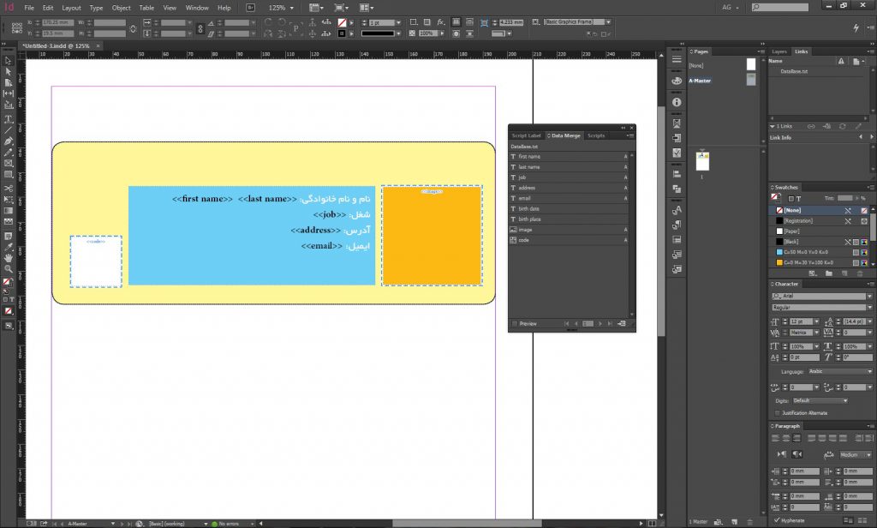
Task: Click the page 1 thumbnail in Pages panel
Action: tap(702, 161)
